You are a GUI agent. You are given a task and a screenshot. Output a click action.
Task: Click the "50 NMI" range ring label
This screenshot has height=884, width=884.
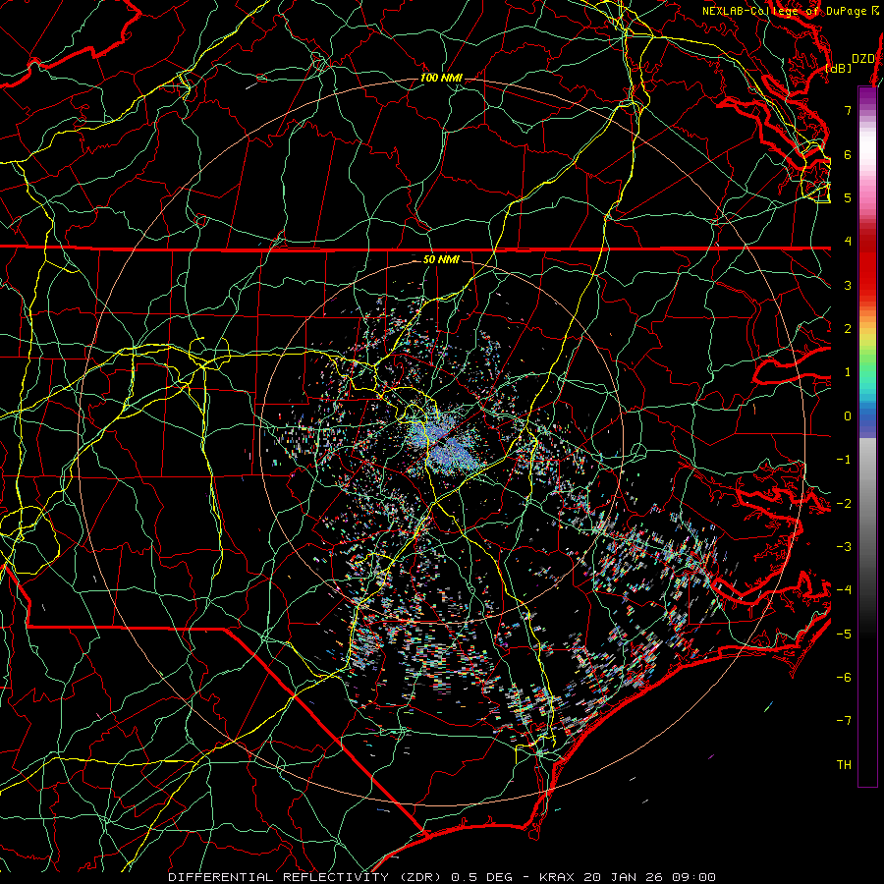(441, 259)
